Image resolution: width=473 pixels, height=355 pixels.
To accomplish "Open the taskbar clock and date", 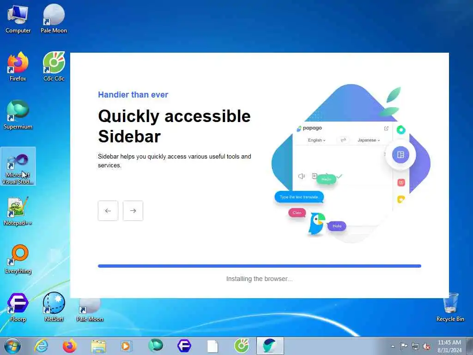I will (449, 346).
